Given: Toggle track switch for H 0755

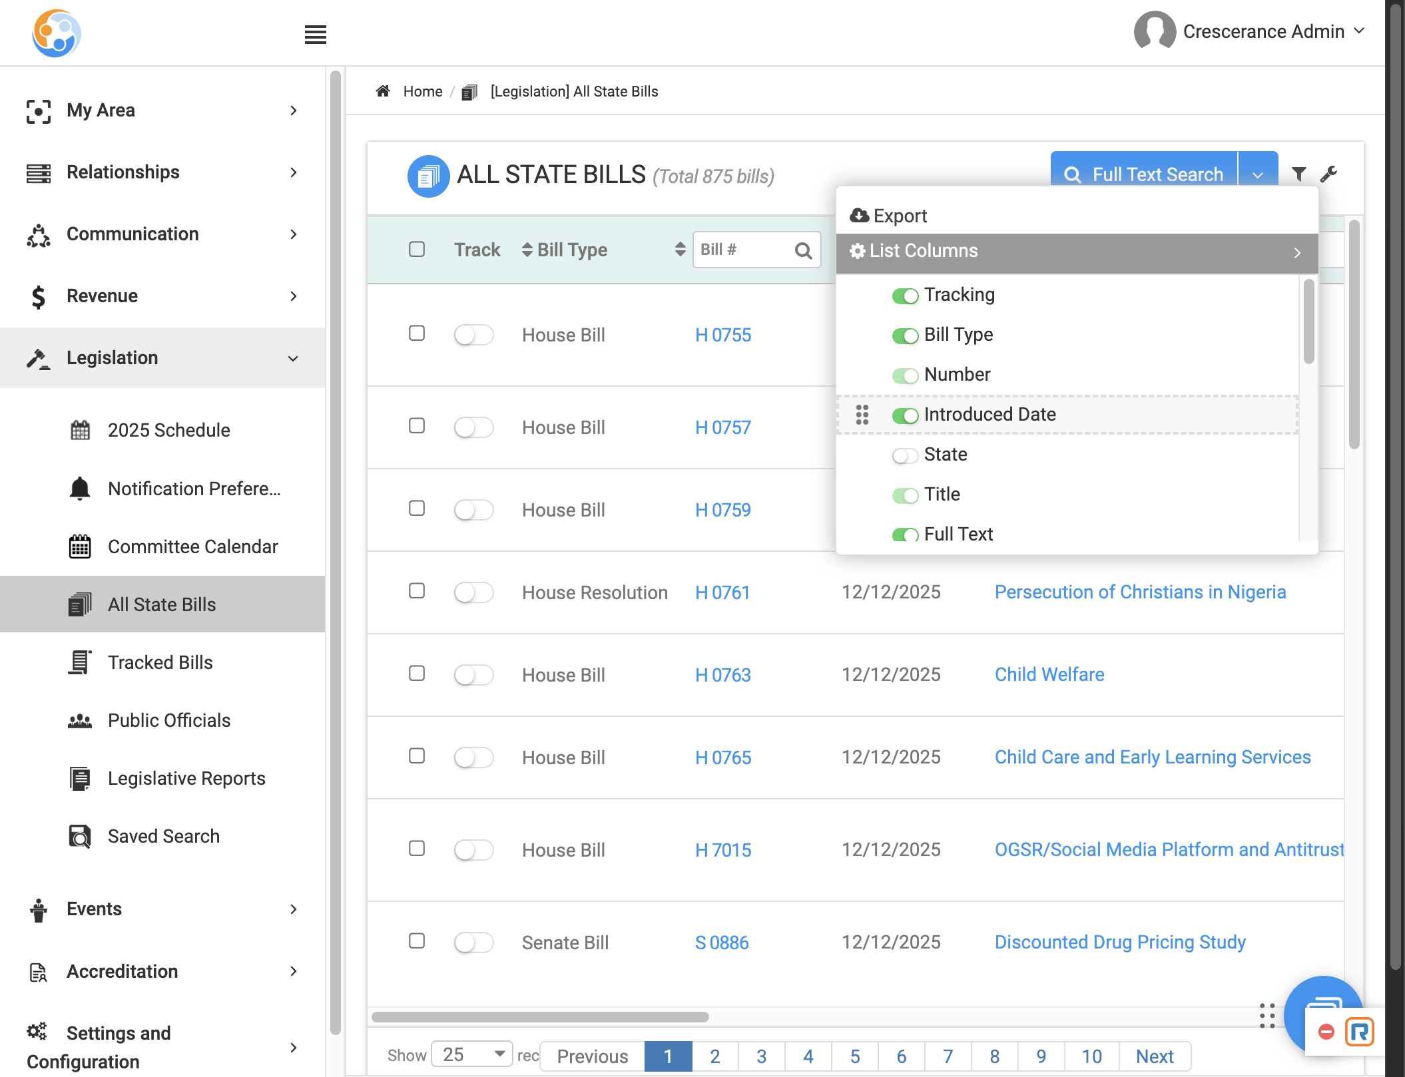Looking at the screenshot, I should coord(473,335).
